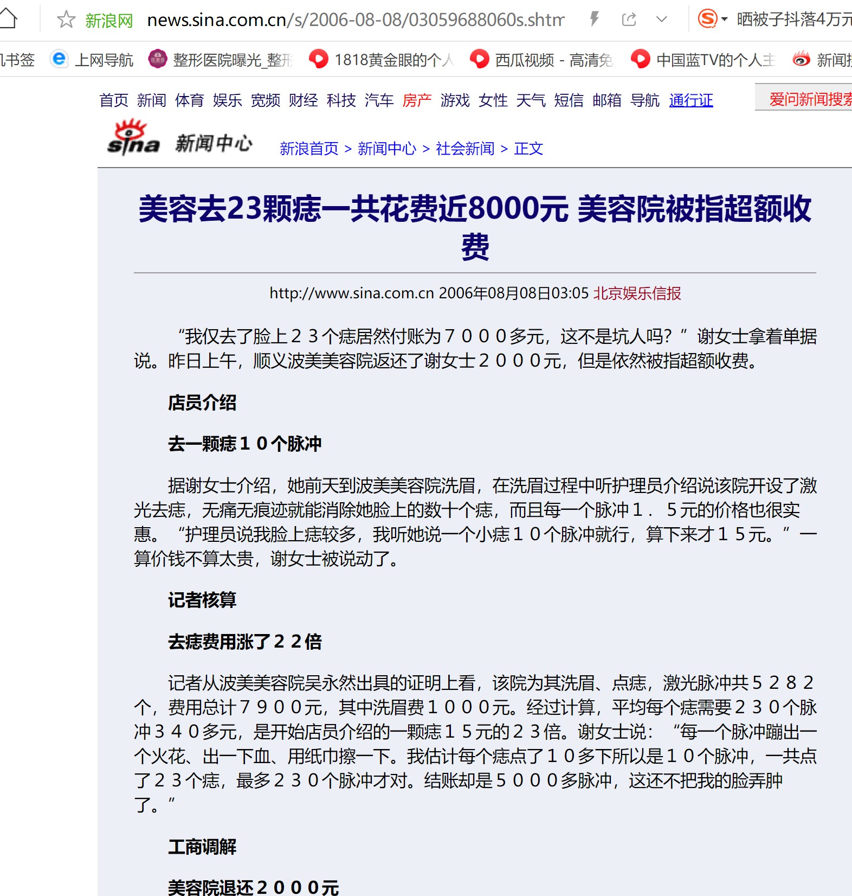The image size is (852, 896).
Task: Click the 娱乐 nav link
Action: 228,100
